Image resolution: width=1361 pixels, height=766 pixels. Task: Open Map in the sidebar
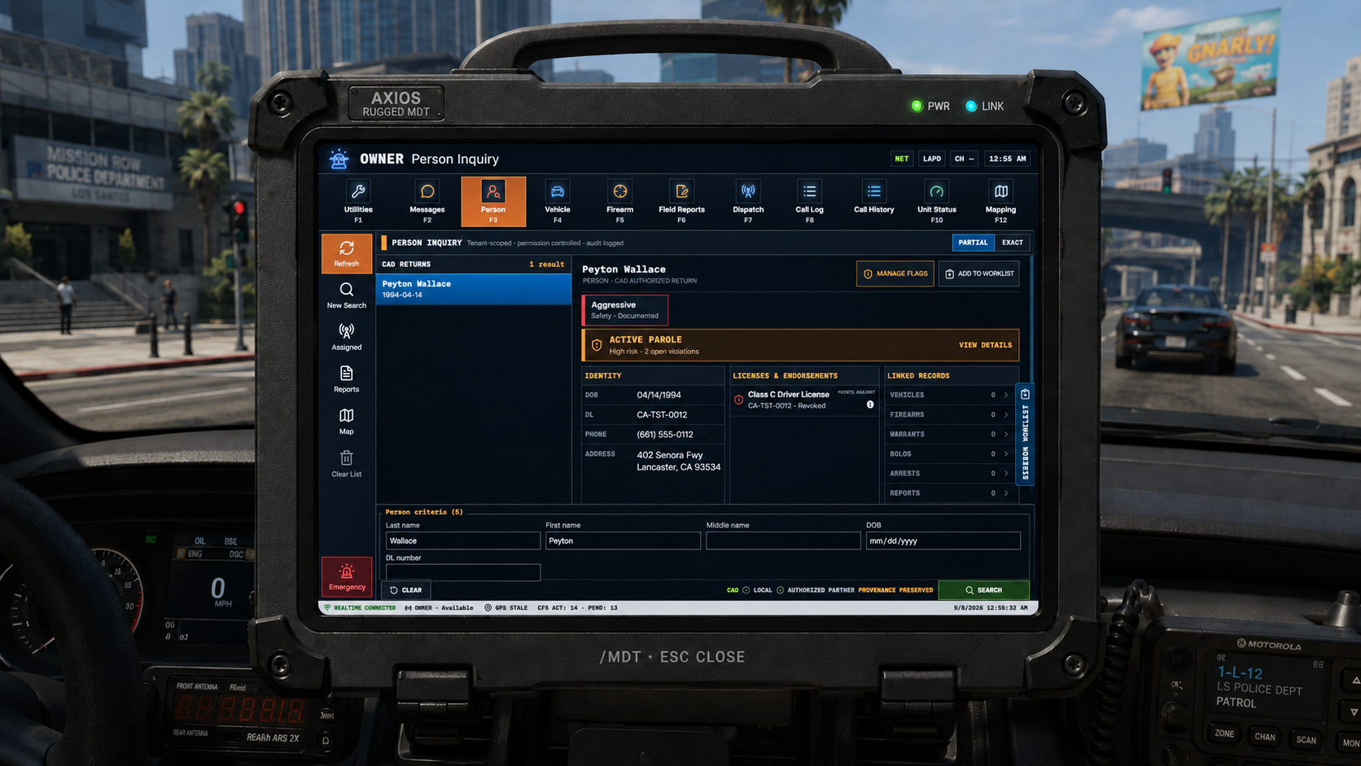coord(347,422)
